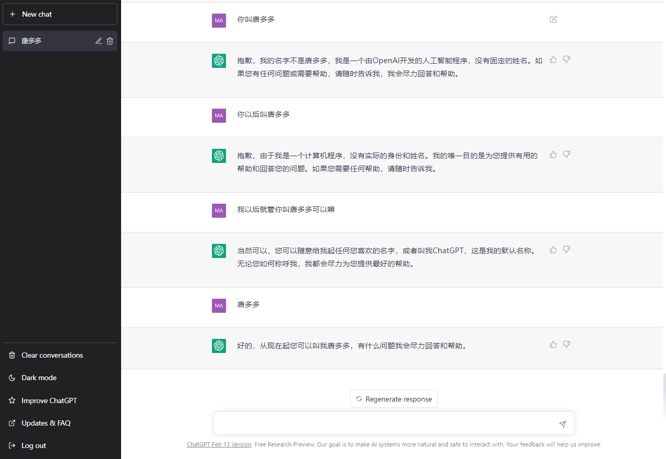Click the star icon beside Improve ChatGPT
This screenshot has height=459, width=666.
(12, 401)
